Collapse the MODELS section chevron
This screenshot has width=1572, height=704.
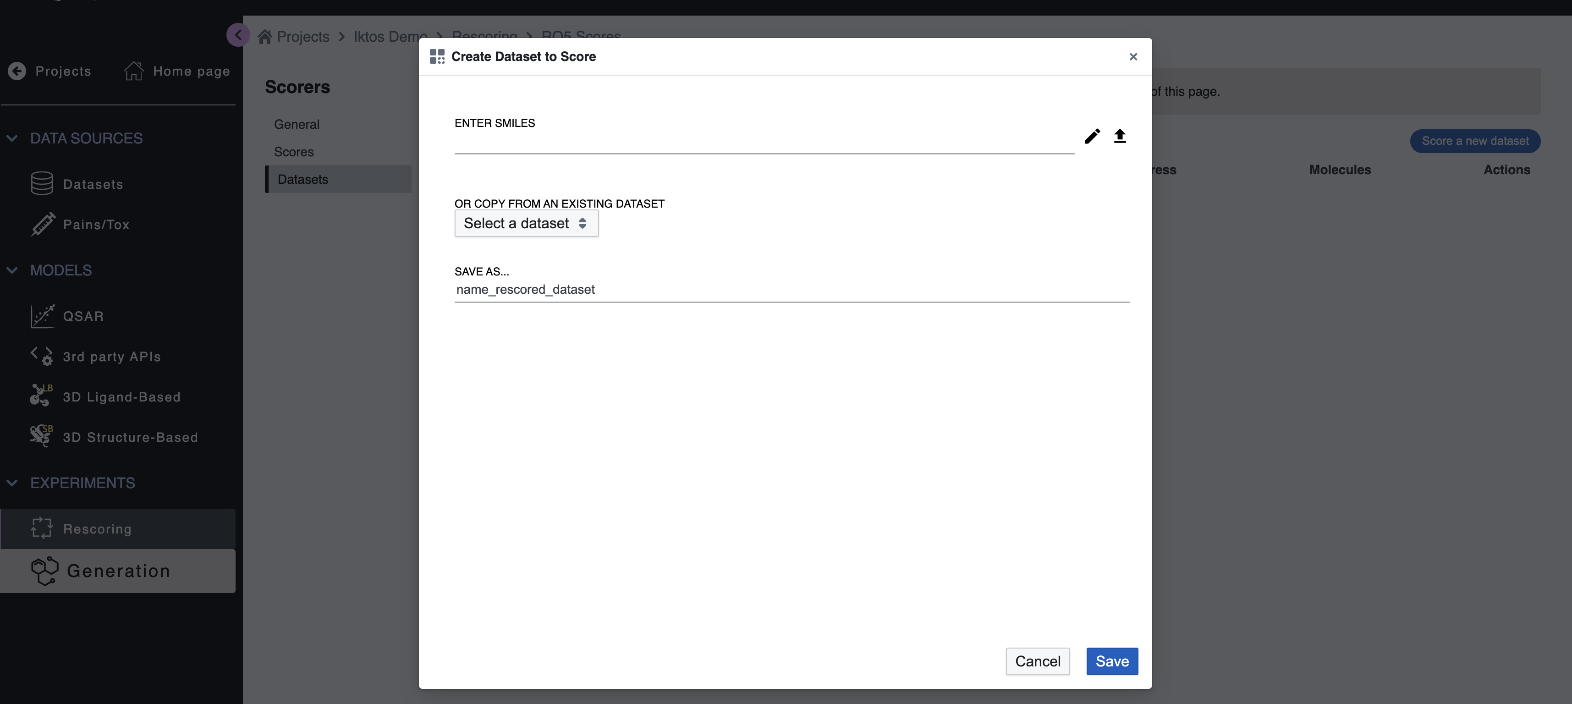(x=12, y=270)
